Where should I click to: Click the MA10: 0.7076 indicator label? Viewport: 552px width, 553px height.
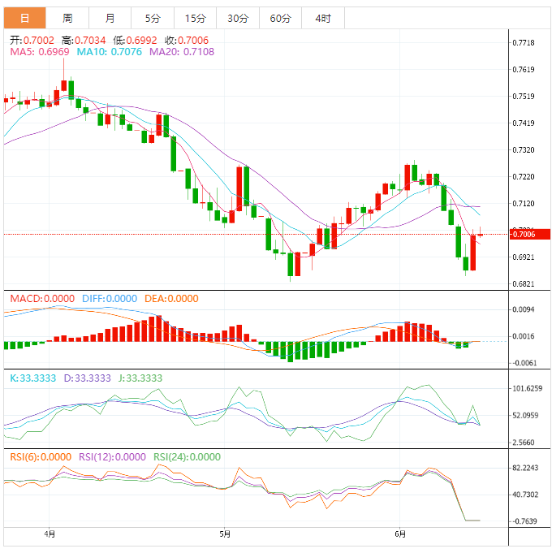(110, 52)
